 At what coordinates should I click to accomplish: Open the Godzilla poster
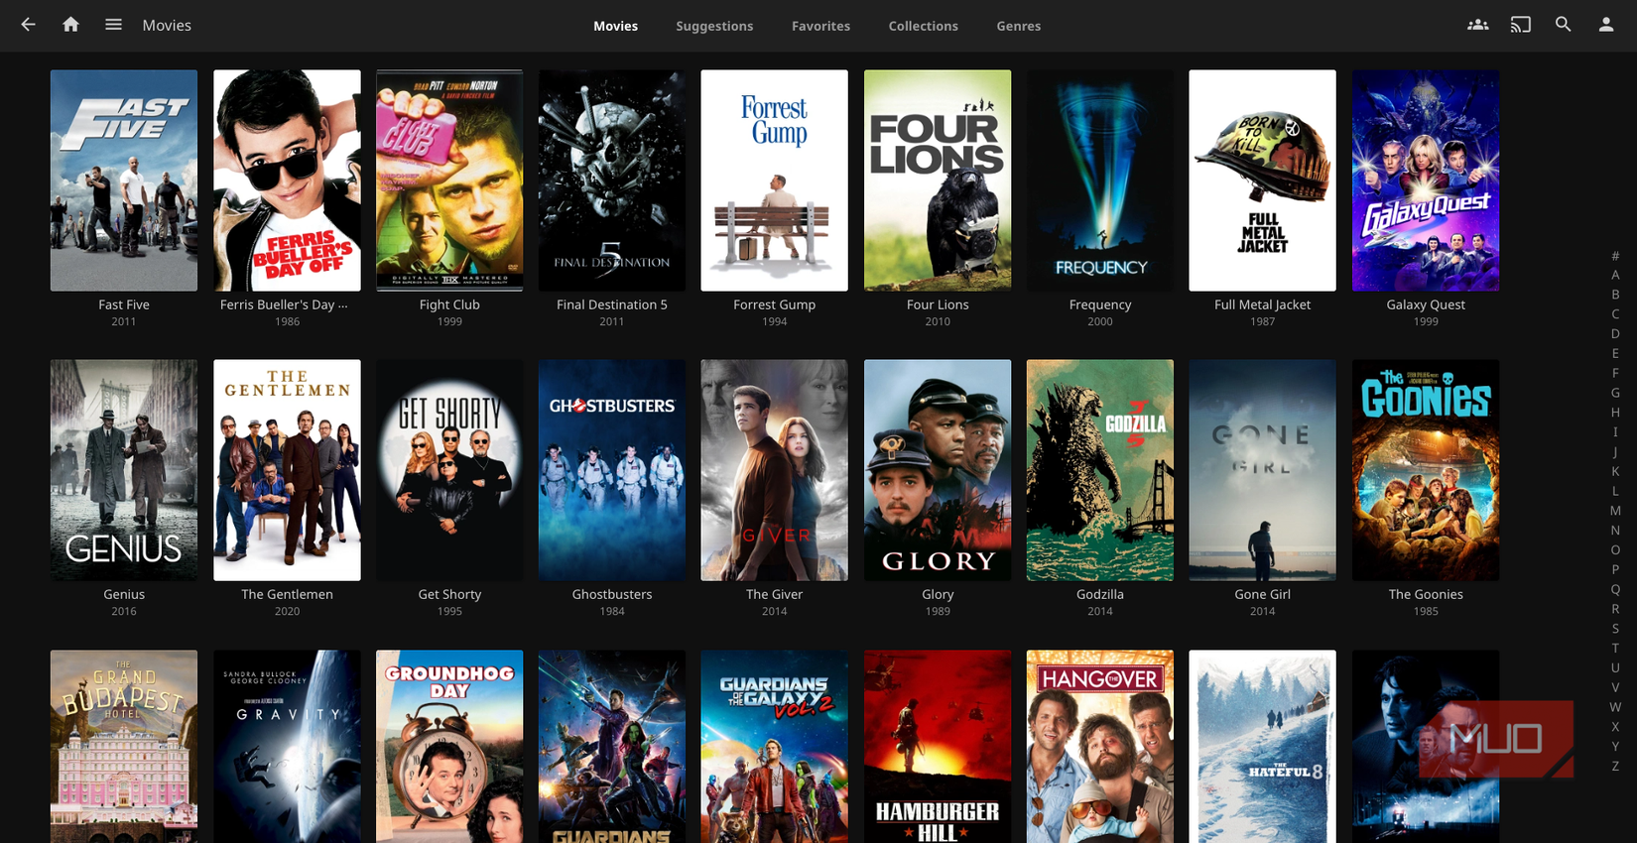[x=1100, y=470]
